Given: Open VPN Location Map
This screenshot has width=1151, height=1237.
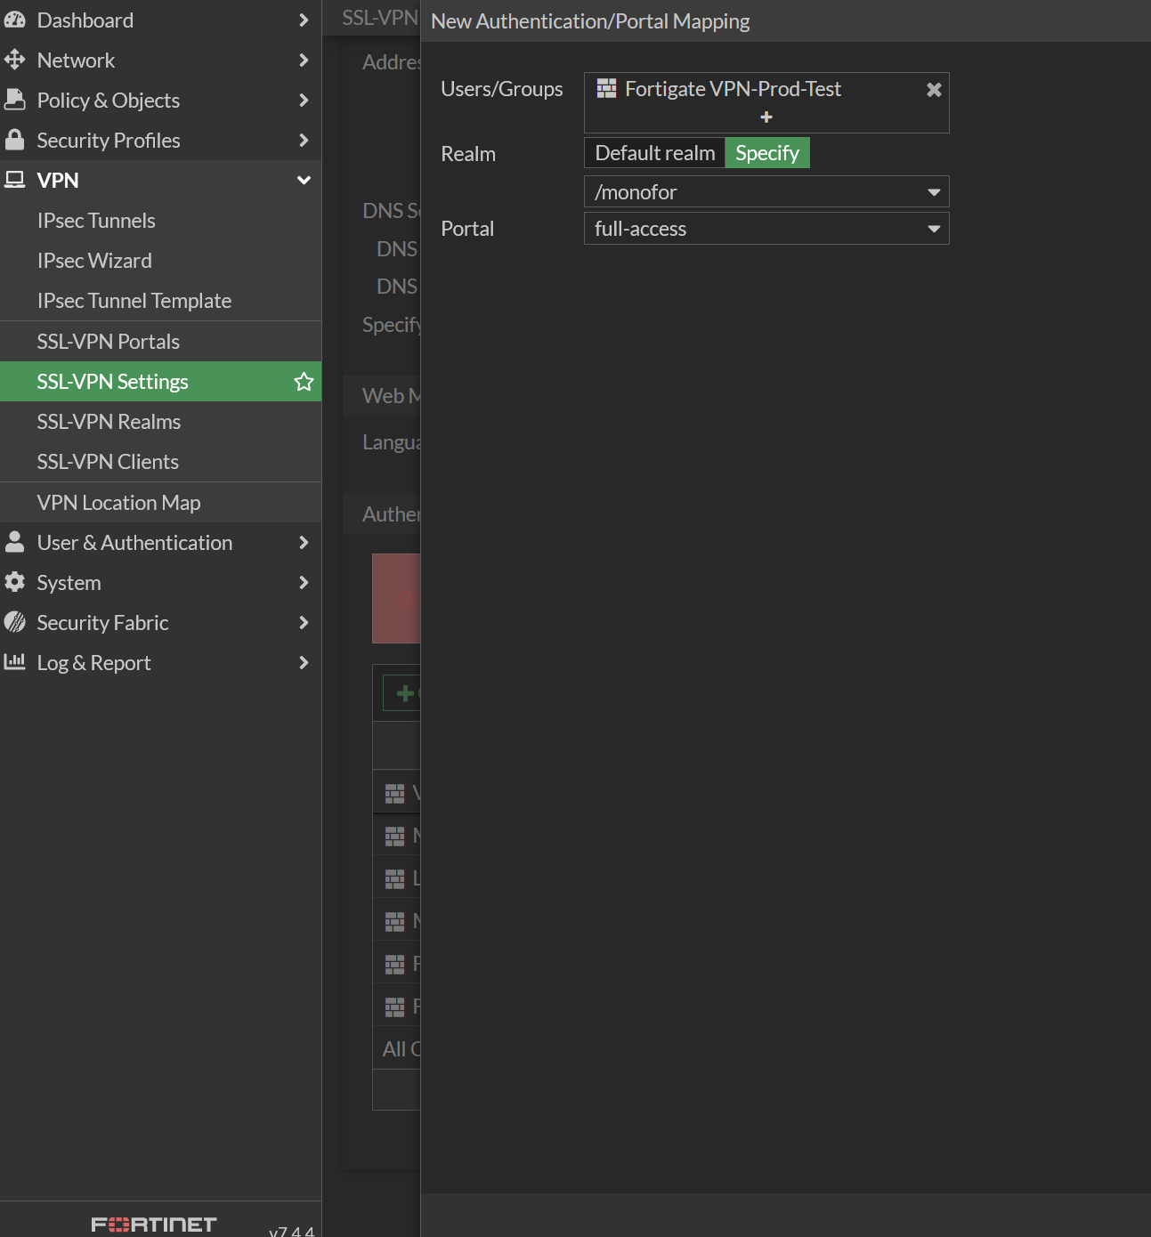Looking at the screenshot, I should (x=118, y=503).
